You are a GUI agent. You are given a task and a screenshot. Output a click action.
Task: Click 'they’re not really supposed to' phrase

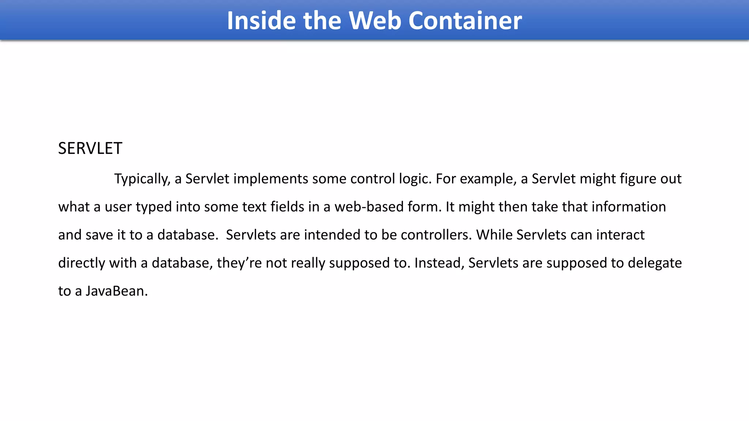tap(313, 263)
